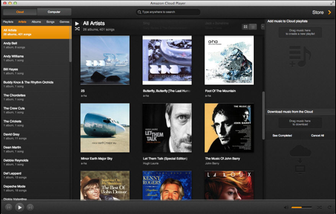Click the Next track button
The width and height of the screenshot is (336, 214).
pyautogui.click(x=30, y=207)
